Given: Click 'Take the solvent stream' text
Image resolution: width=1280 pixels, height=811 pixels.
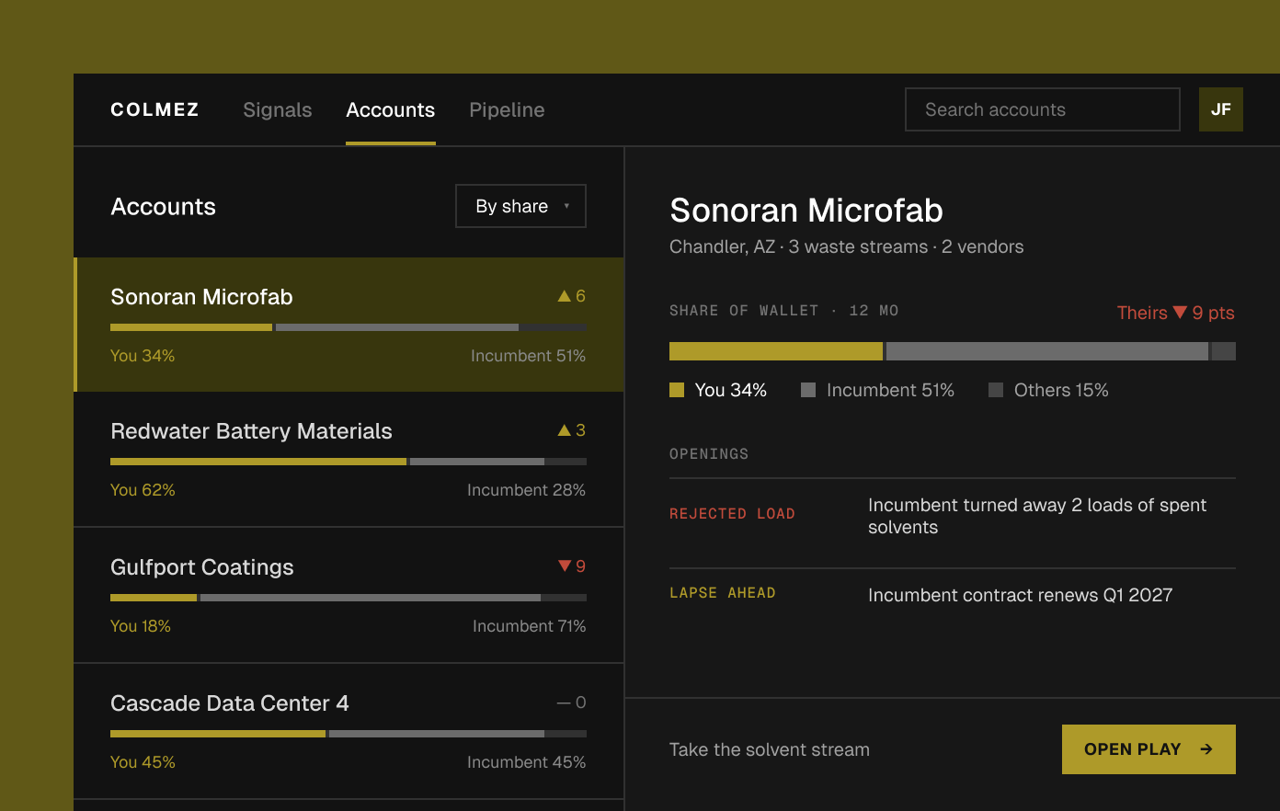Looking at the screenshot, I should [770, 749].
